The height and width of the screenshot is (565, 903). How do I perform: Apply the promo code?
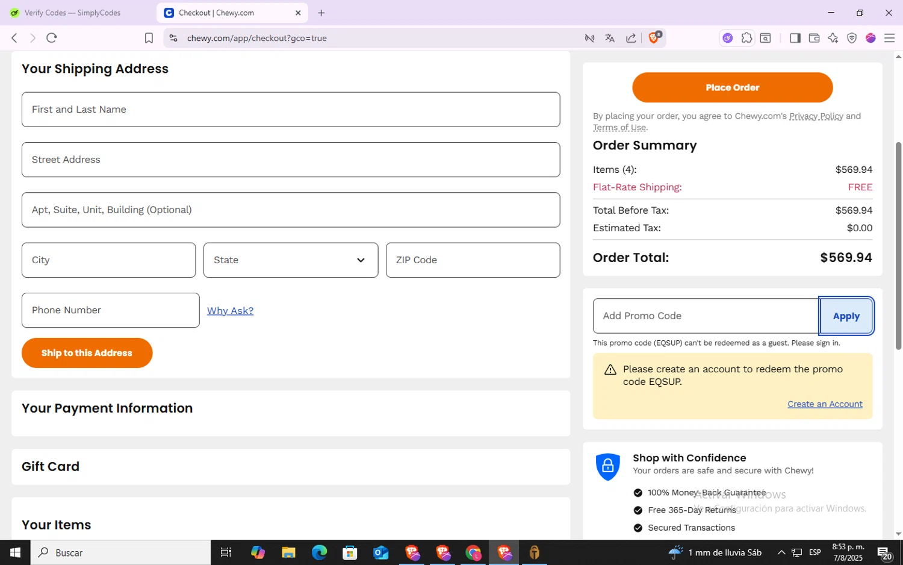[846, 316]
